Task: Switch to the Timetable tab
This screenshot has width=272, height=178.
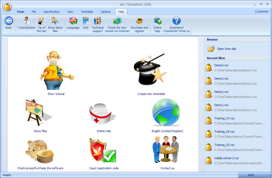Action: (x=87, y=12)
